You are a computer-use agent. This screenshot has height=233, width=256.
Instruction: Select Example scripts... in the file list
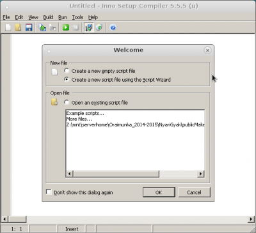coord(85,113)
